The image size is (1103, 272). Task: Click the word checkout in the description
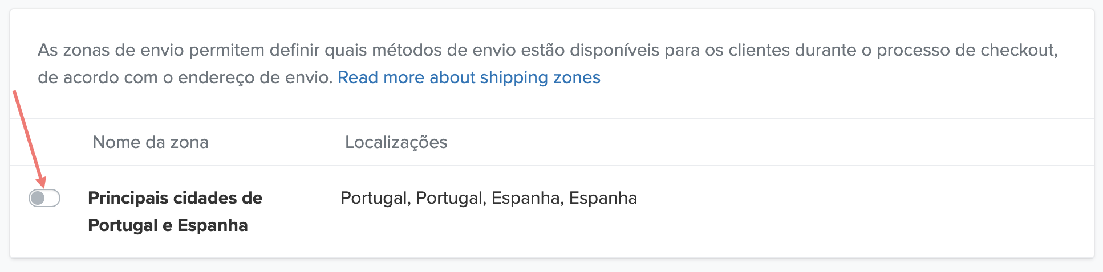[x=1018, y=50]
